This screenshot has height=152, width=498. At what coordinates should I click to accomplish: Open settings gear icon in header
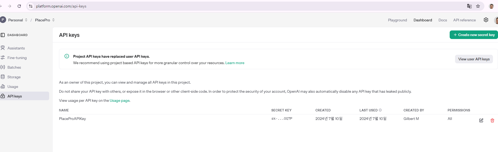click(486, 20)
